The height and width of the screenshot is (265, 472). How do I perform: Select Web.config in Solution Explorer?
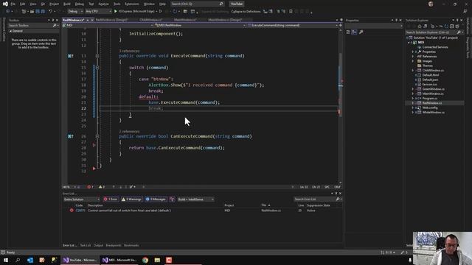430,107
